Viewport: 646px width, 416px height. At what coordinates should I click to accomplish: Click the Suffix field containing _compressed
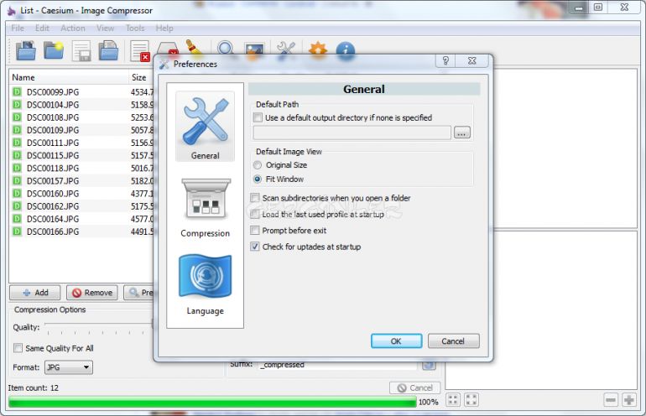tap(339, 365)
